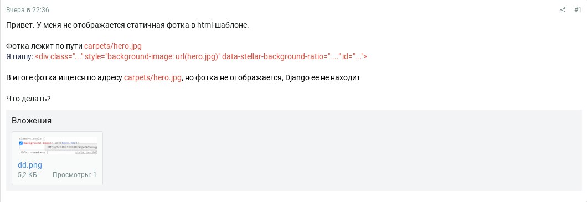
Task: Click the "Фотка лежит по пути" text
Action: click(x=44, y=46)
